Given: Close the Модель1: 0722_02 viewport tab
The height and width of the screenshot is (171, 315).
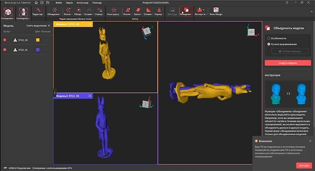Looking at the screenshot, I should 90,24.
